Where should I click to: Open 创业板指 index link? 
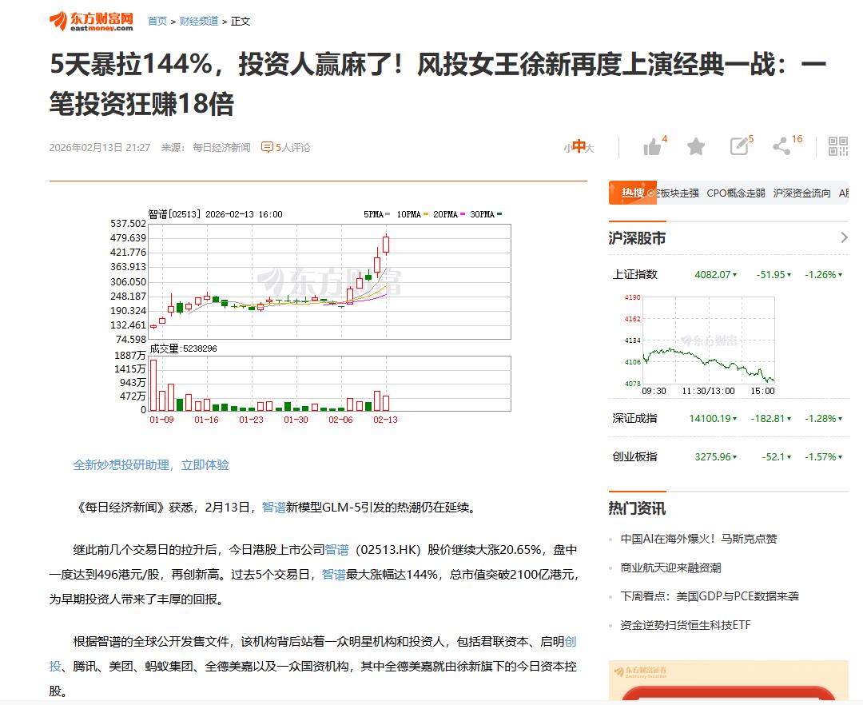tap(635, 456)
